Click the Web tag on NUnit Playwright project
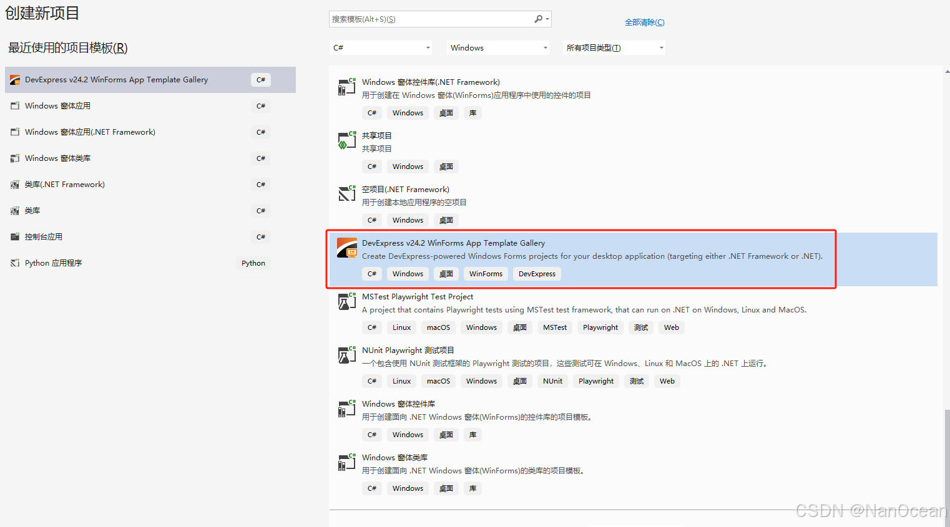This screenshot has height=527, width=950. [667, 381]
